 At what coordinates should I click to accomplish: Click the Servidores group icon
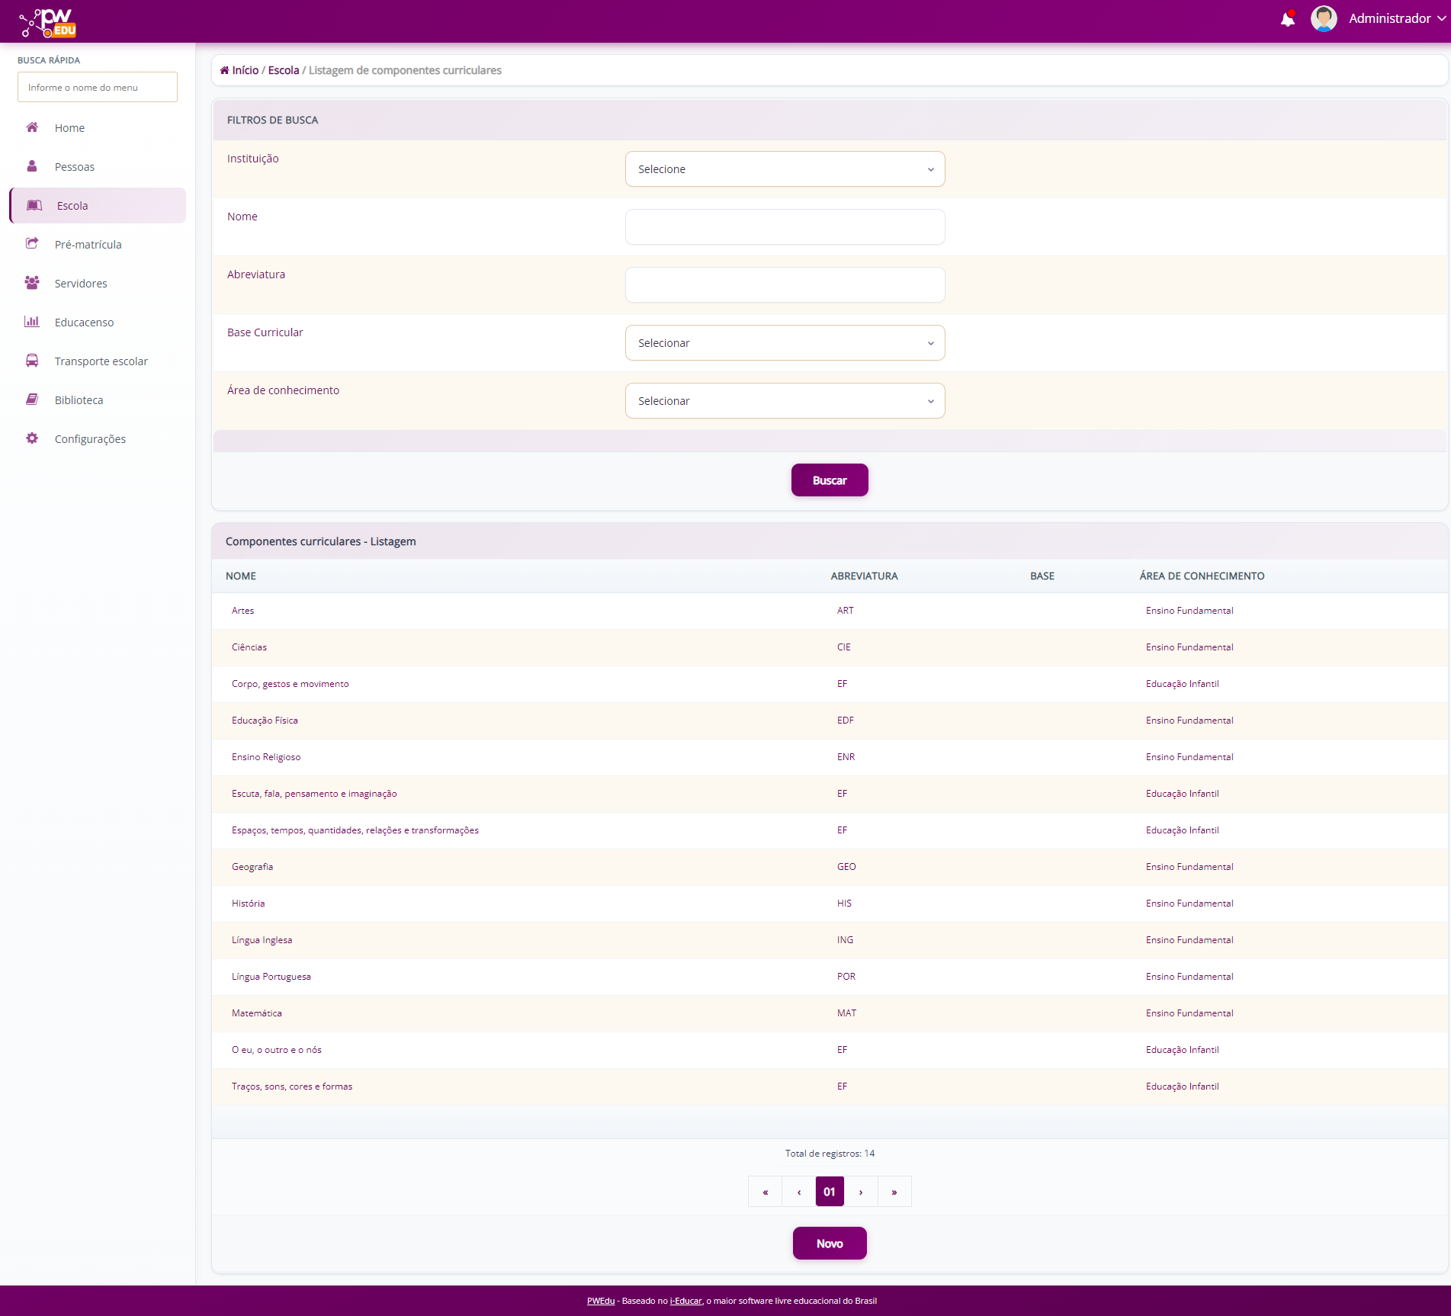pyautogui.click(x=32, y=283)
